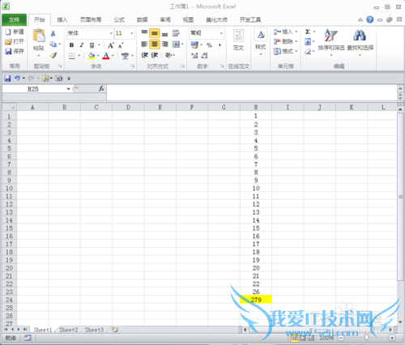Screen dimensions: 405x345
Task: Click the Decrease Indent icon
Action: tap(144, 55)
